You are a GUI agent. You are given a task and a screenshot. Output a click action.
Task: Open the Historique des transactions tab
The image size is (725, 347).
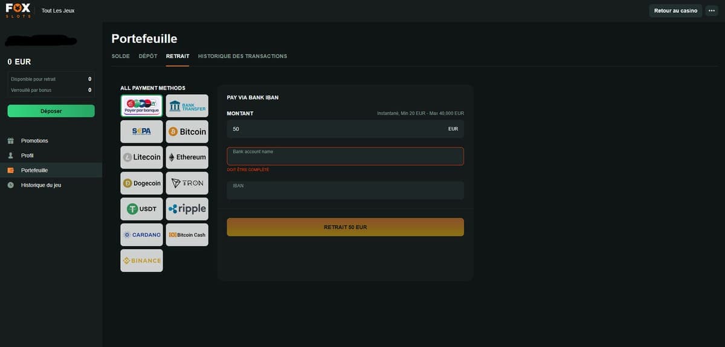(242, 56)
